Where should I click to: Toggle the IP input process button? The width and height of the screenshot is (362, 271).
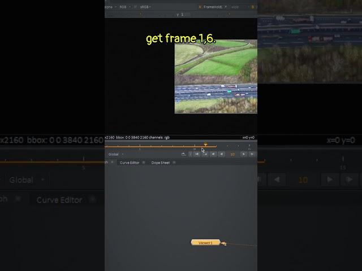point(135,7)
